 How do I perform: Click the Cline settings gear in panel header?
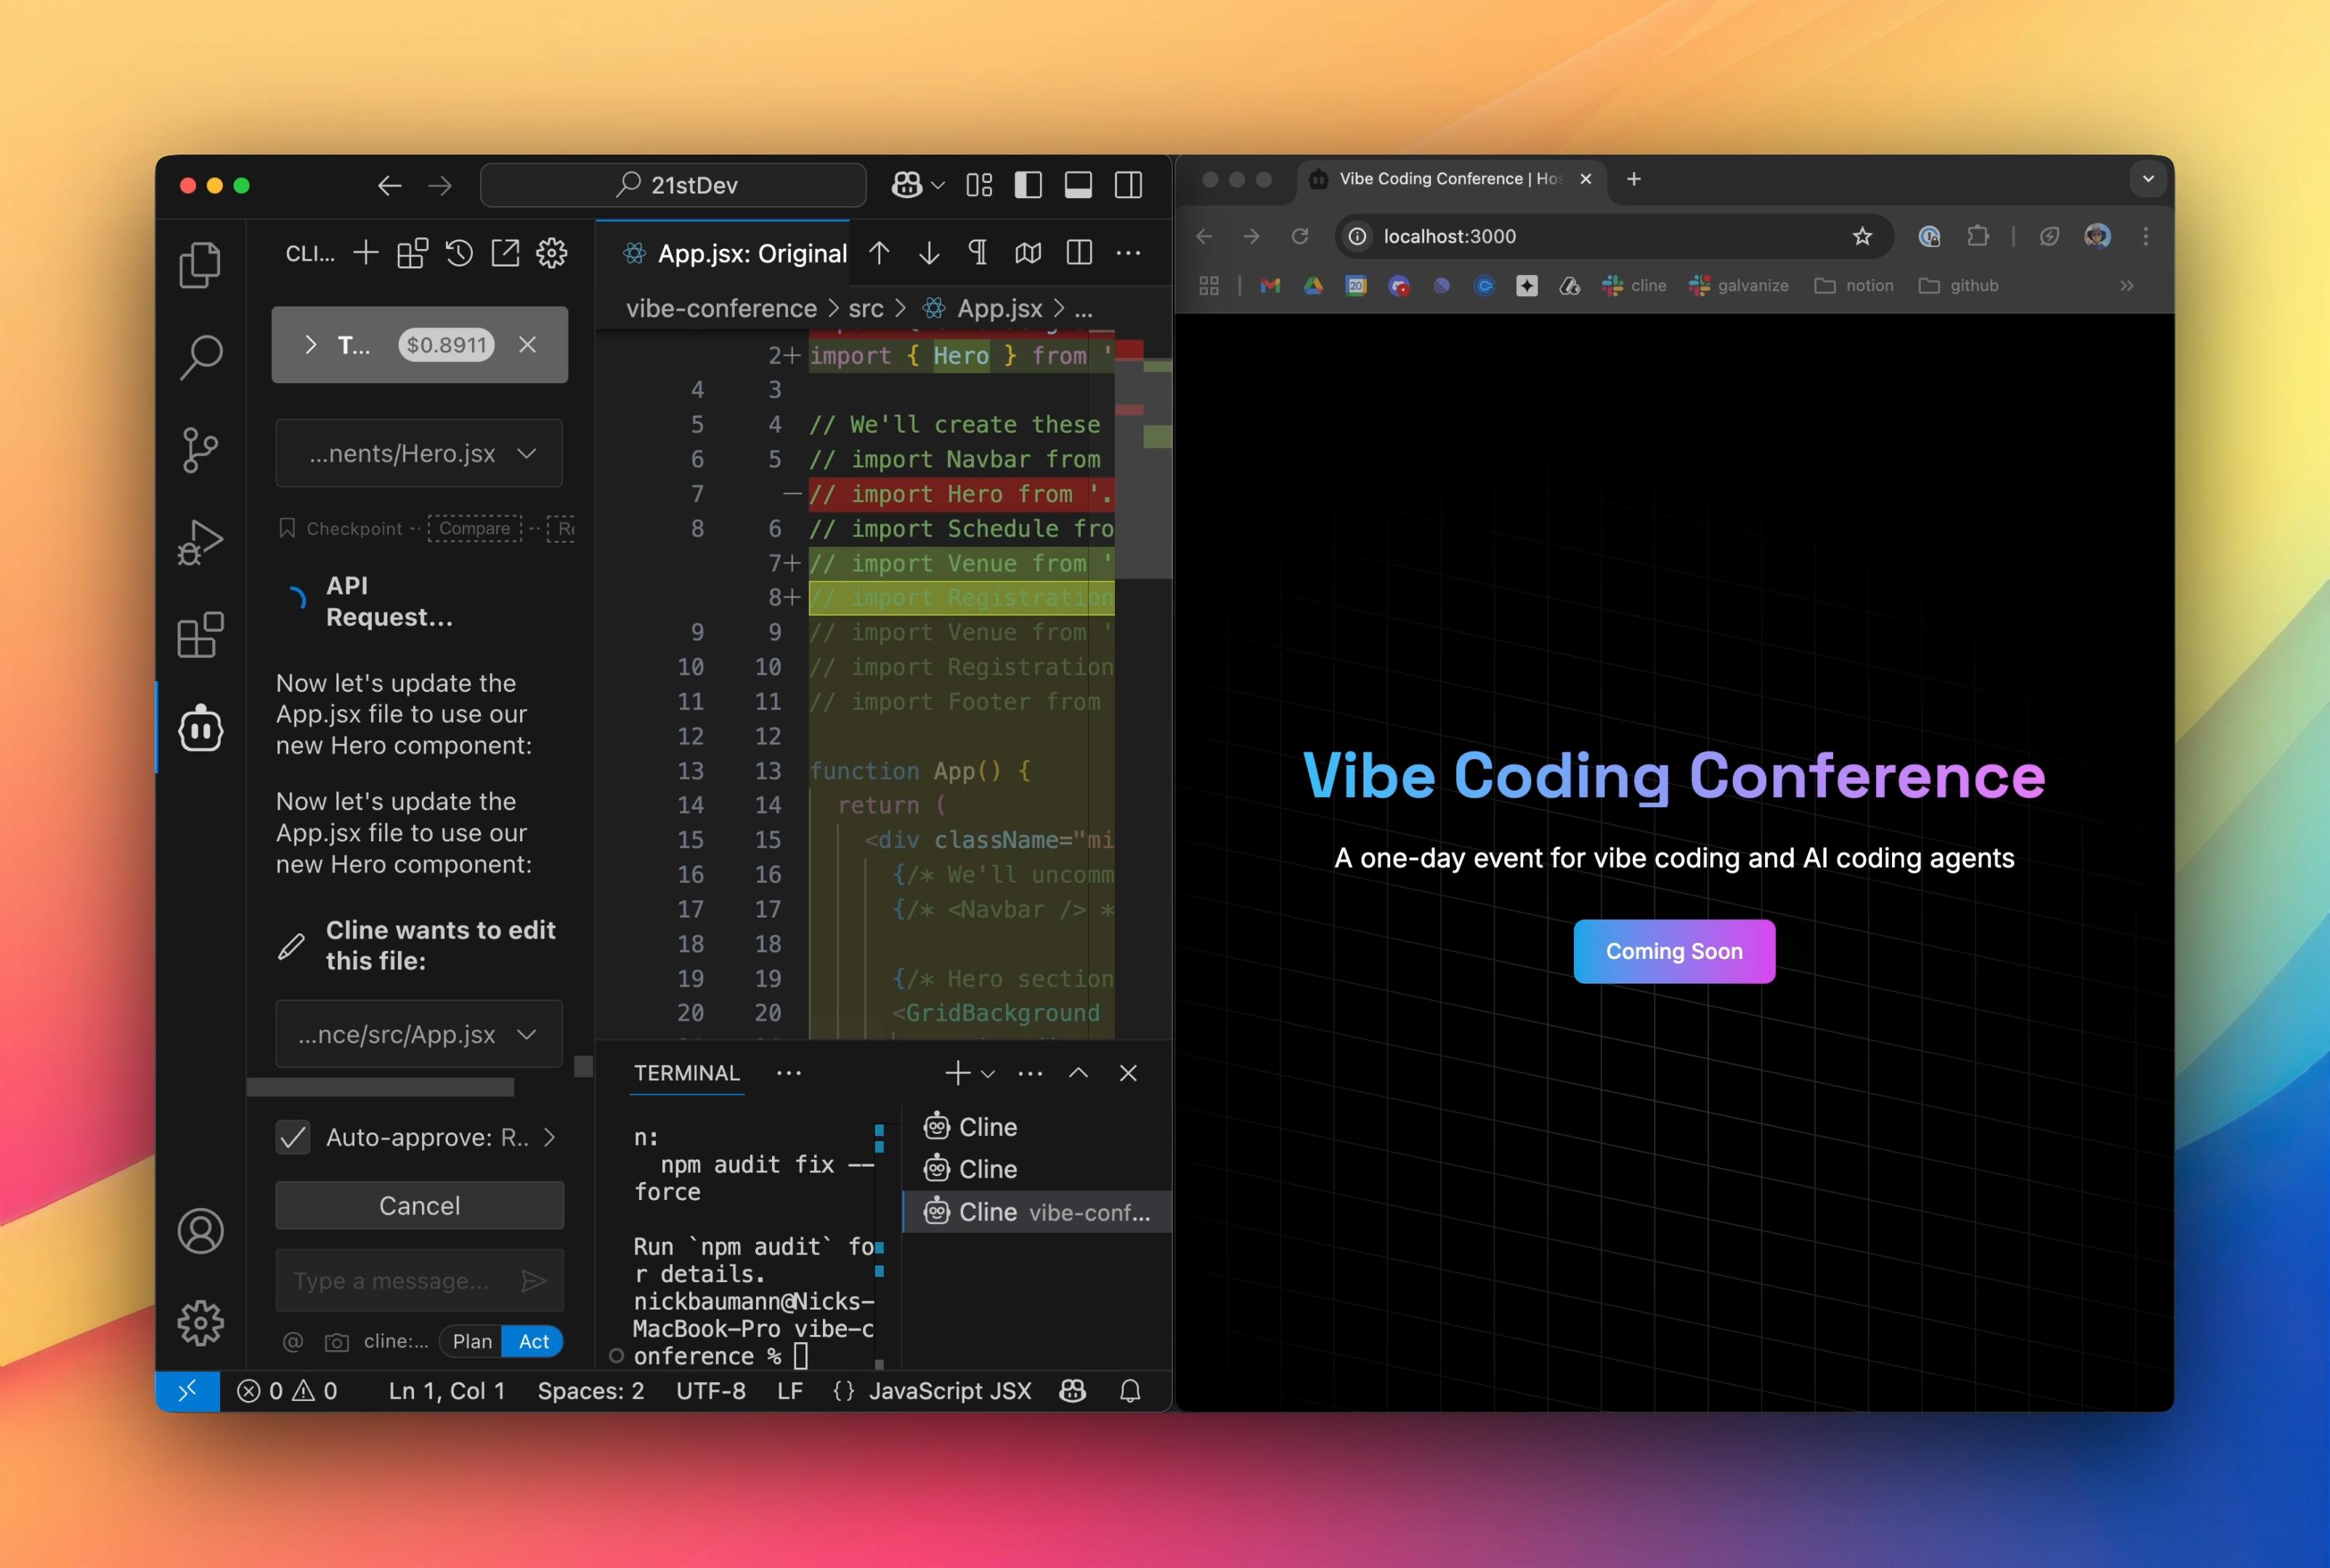(x=551, y=253)
